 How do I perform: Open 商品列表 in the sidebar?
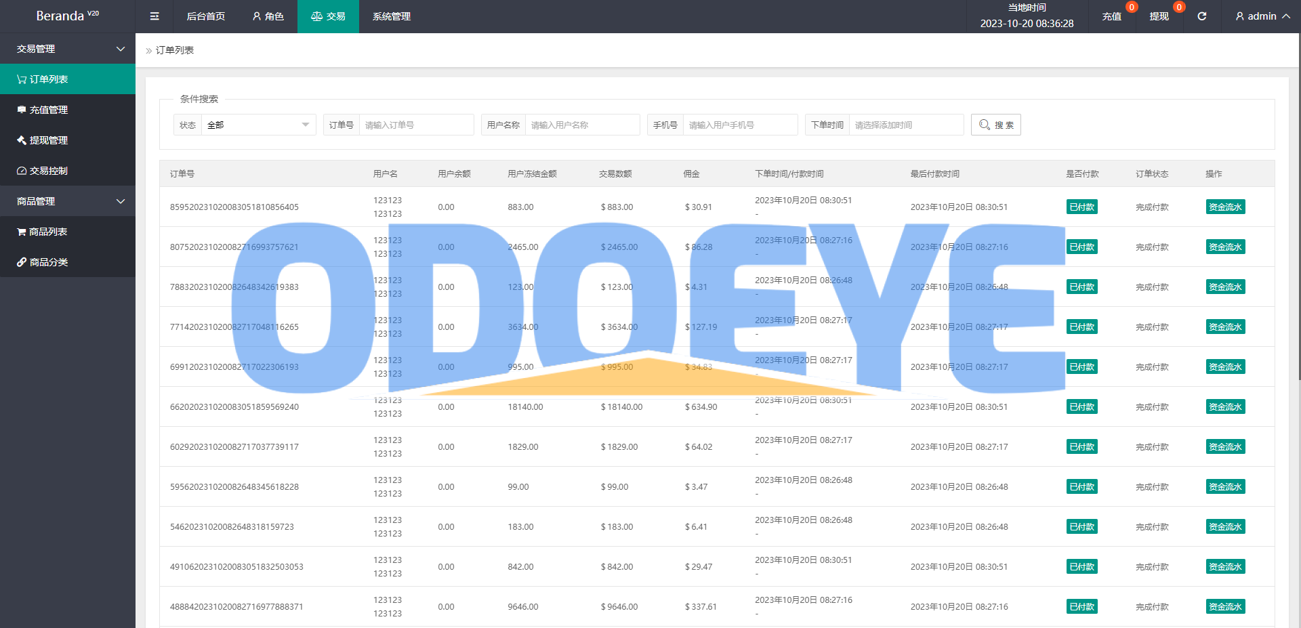[68, 232]
